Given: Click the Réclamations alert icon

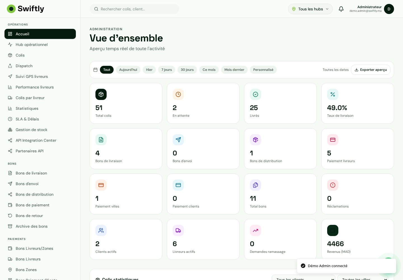Looking at the screenshot, I should click(333, 185).
